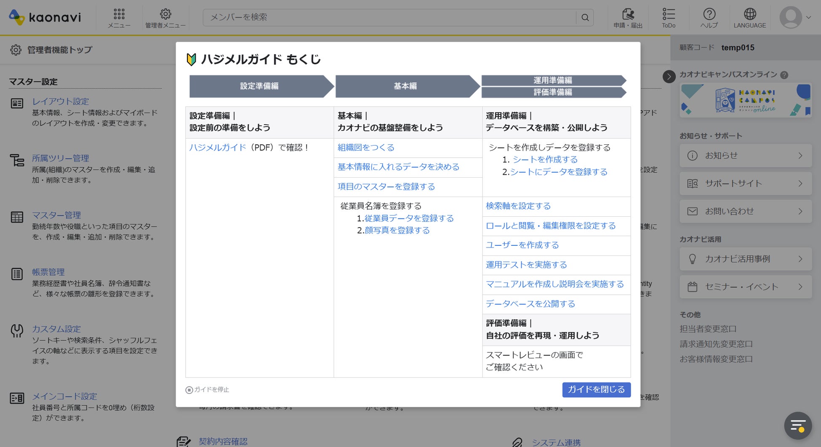Viewport: 821px width, 447px height.
Task: Expand the user account dropdown arrow
Action: [808, 18]
